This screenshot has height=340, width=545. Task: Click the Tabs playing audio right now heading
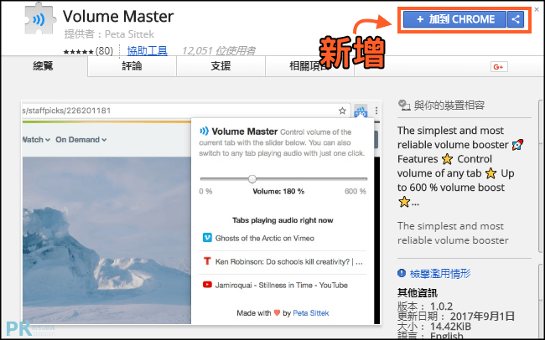pos(283,220)
